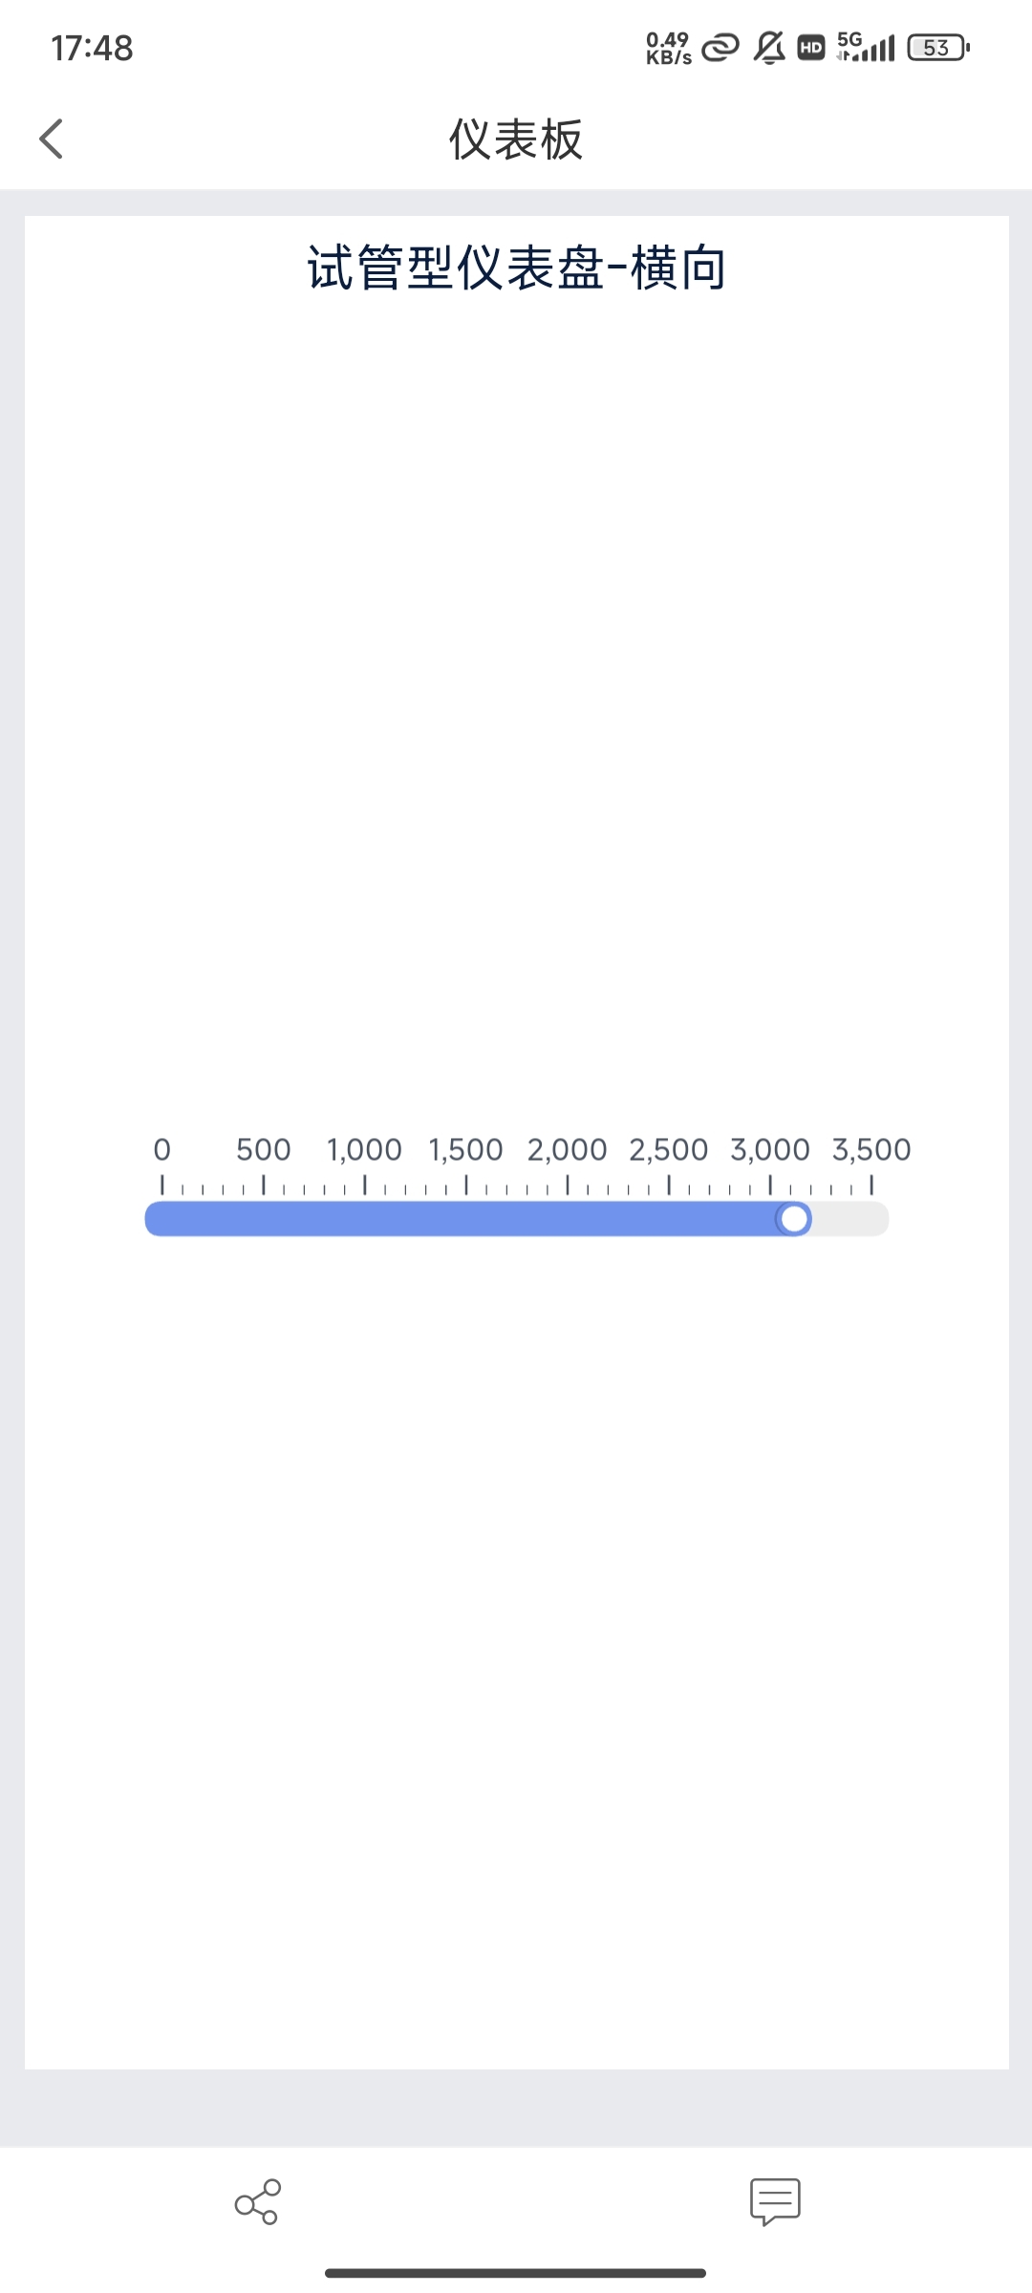This screenshot has height=2293, width=1032.
Task: Tap the muted bell status icon
Action: (769, 48)
